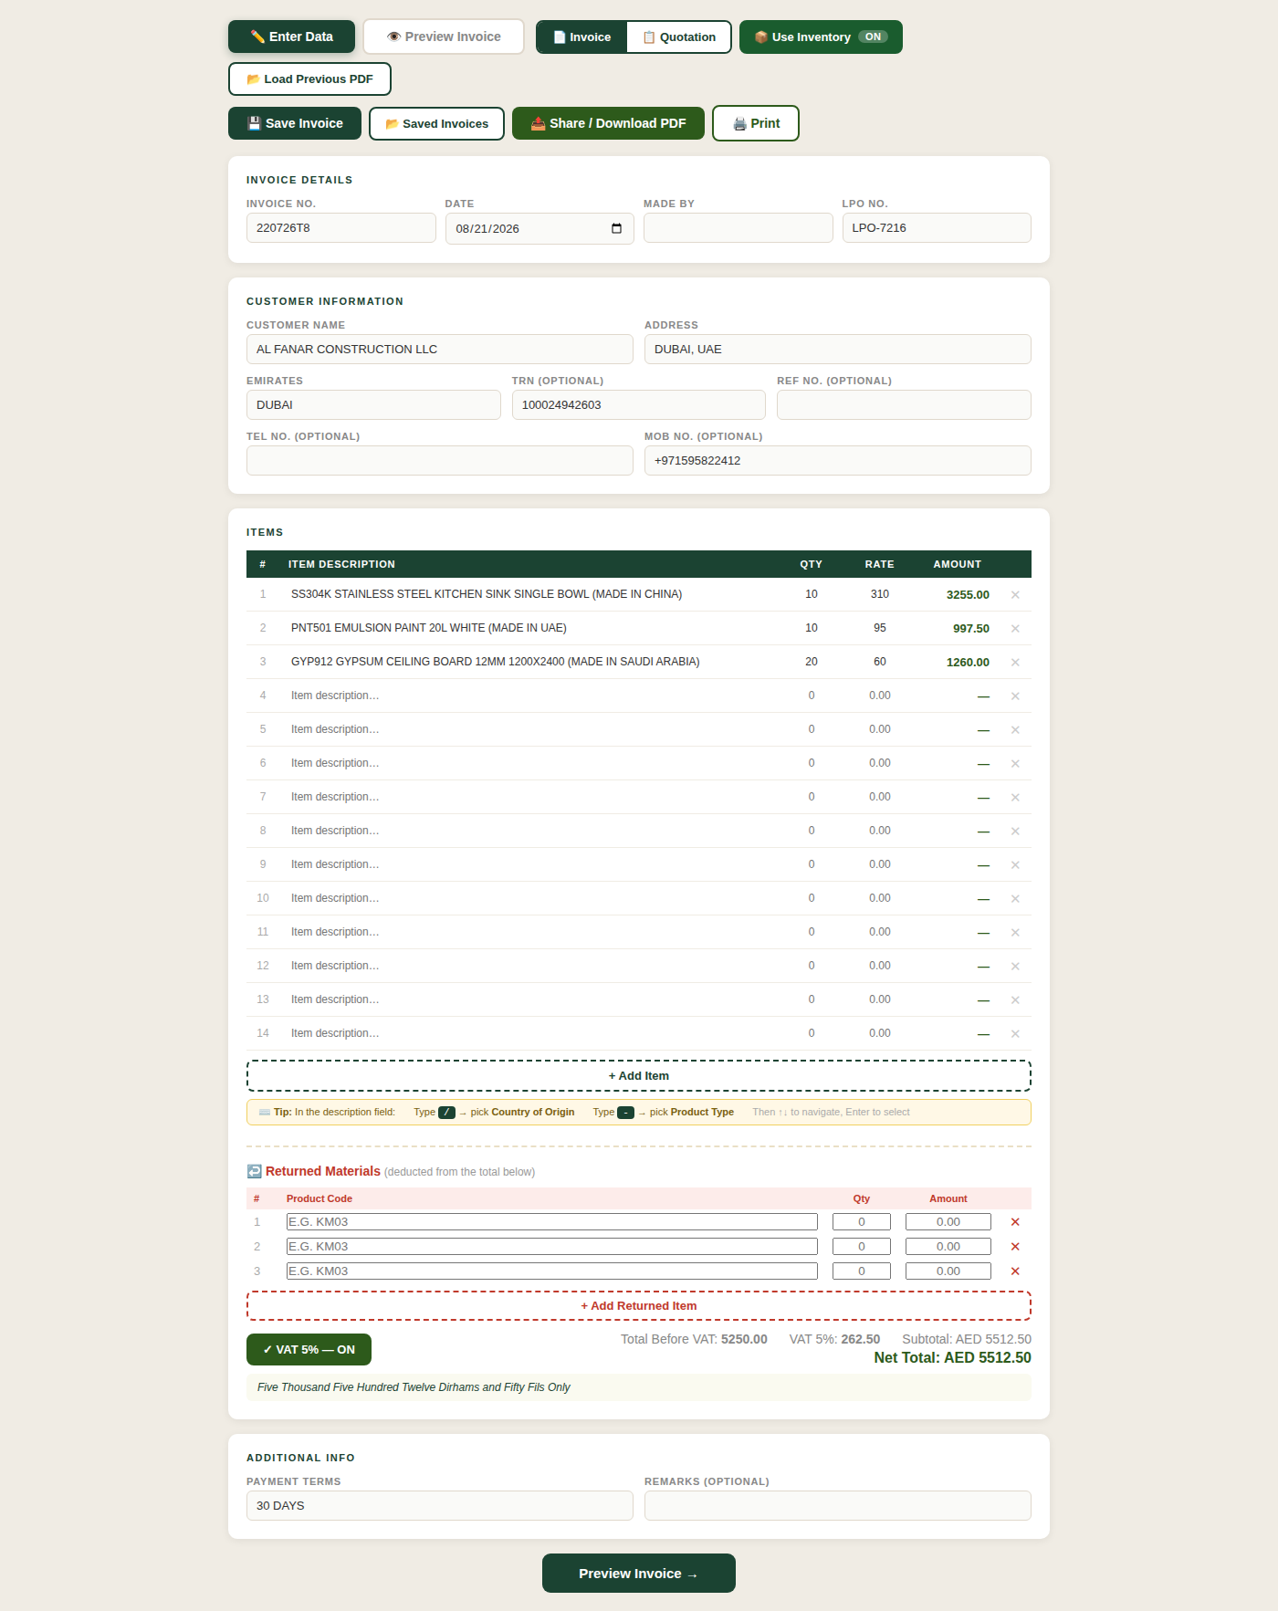Toggle VAT 5% off

pos(309,1350)
